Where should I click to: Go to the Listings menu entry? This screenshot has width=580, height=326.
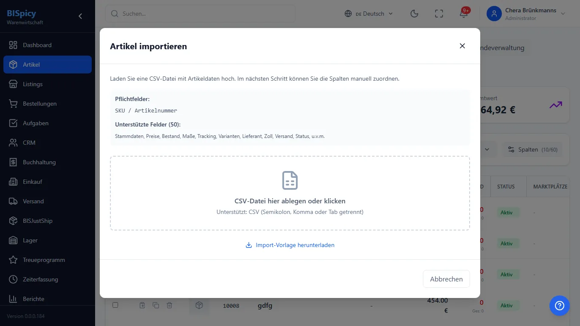point(48,84)
